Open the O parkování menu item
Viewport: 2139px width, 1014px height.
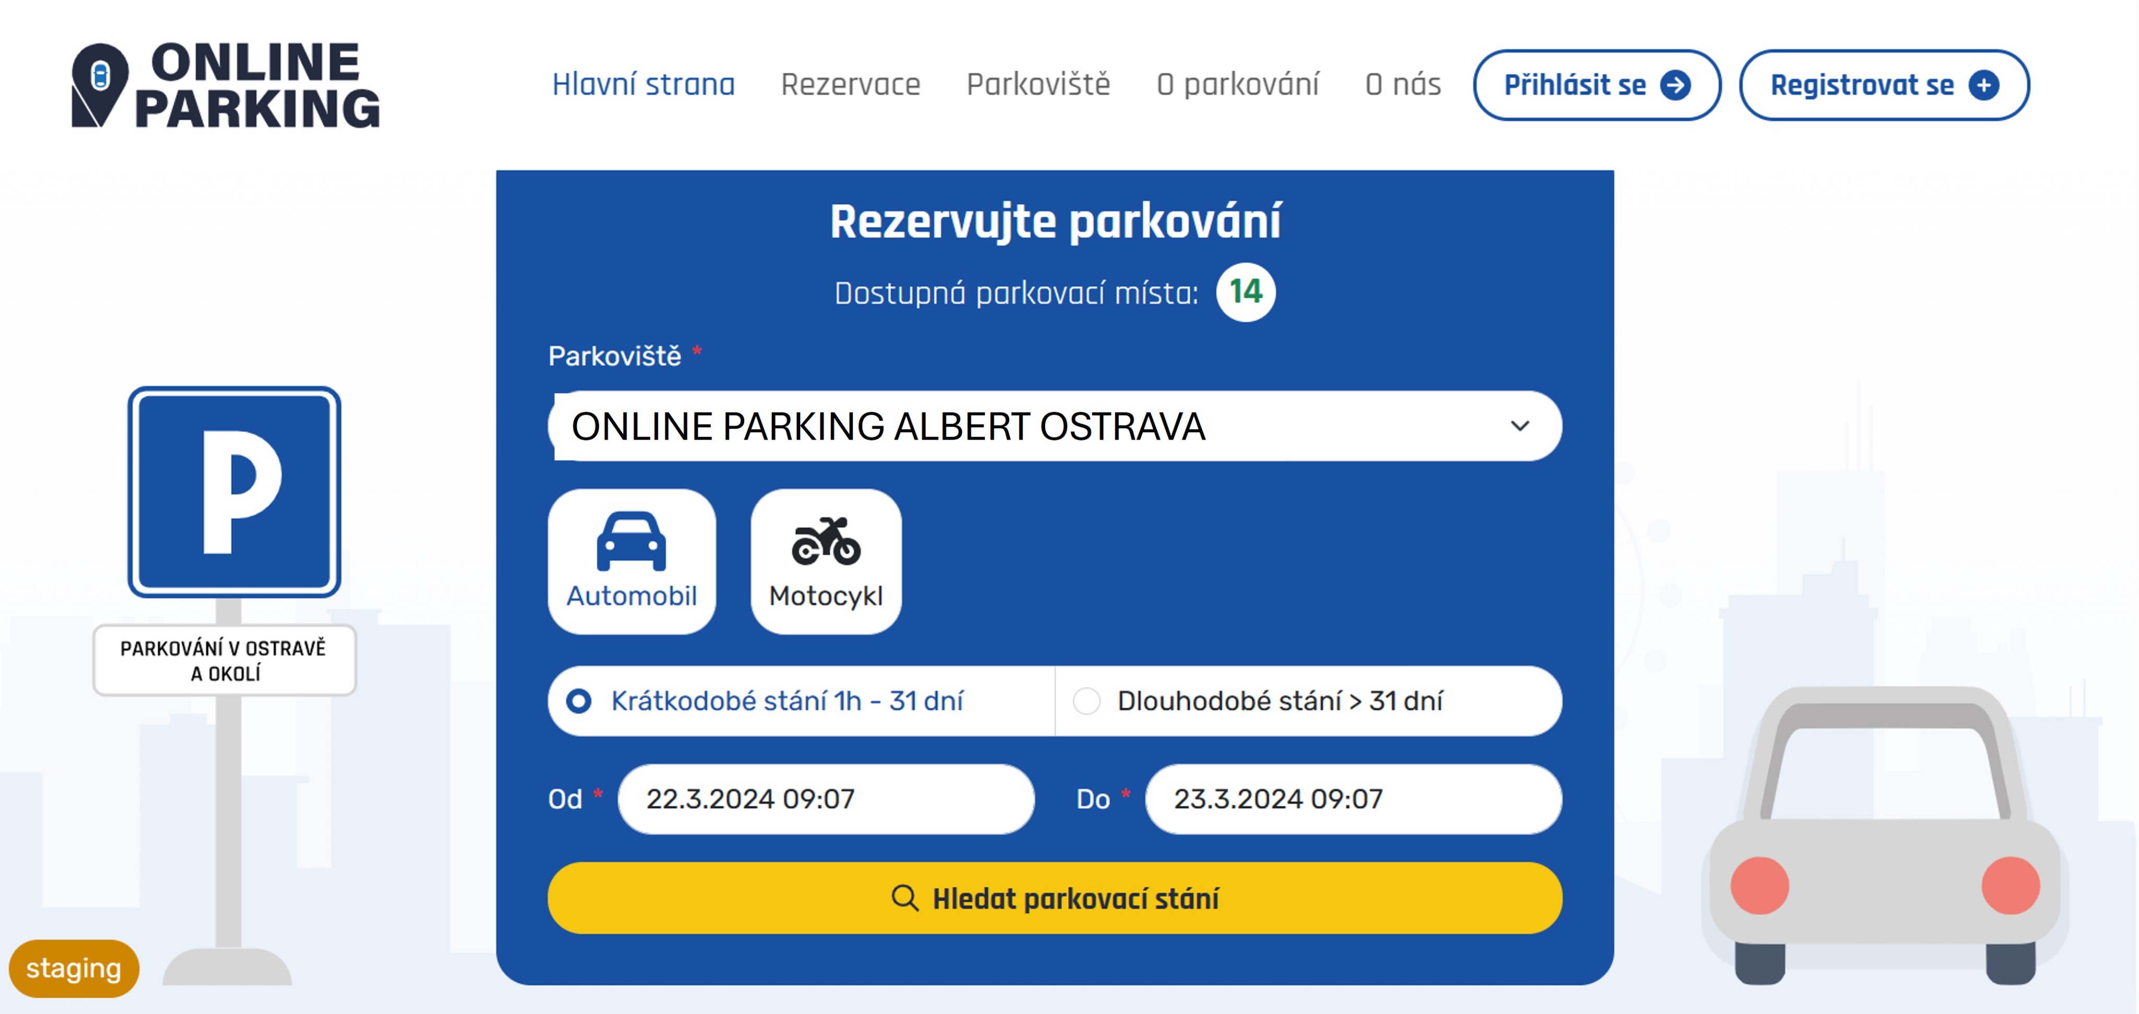(x=1237, y=85)
